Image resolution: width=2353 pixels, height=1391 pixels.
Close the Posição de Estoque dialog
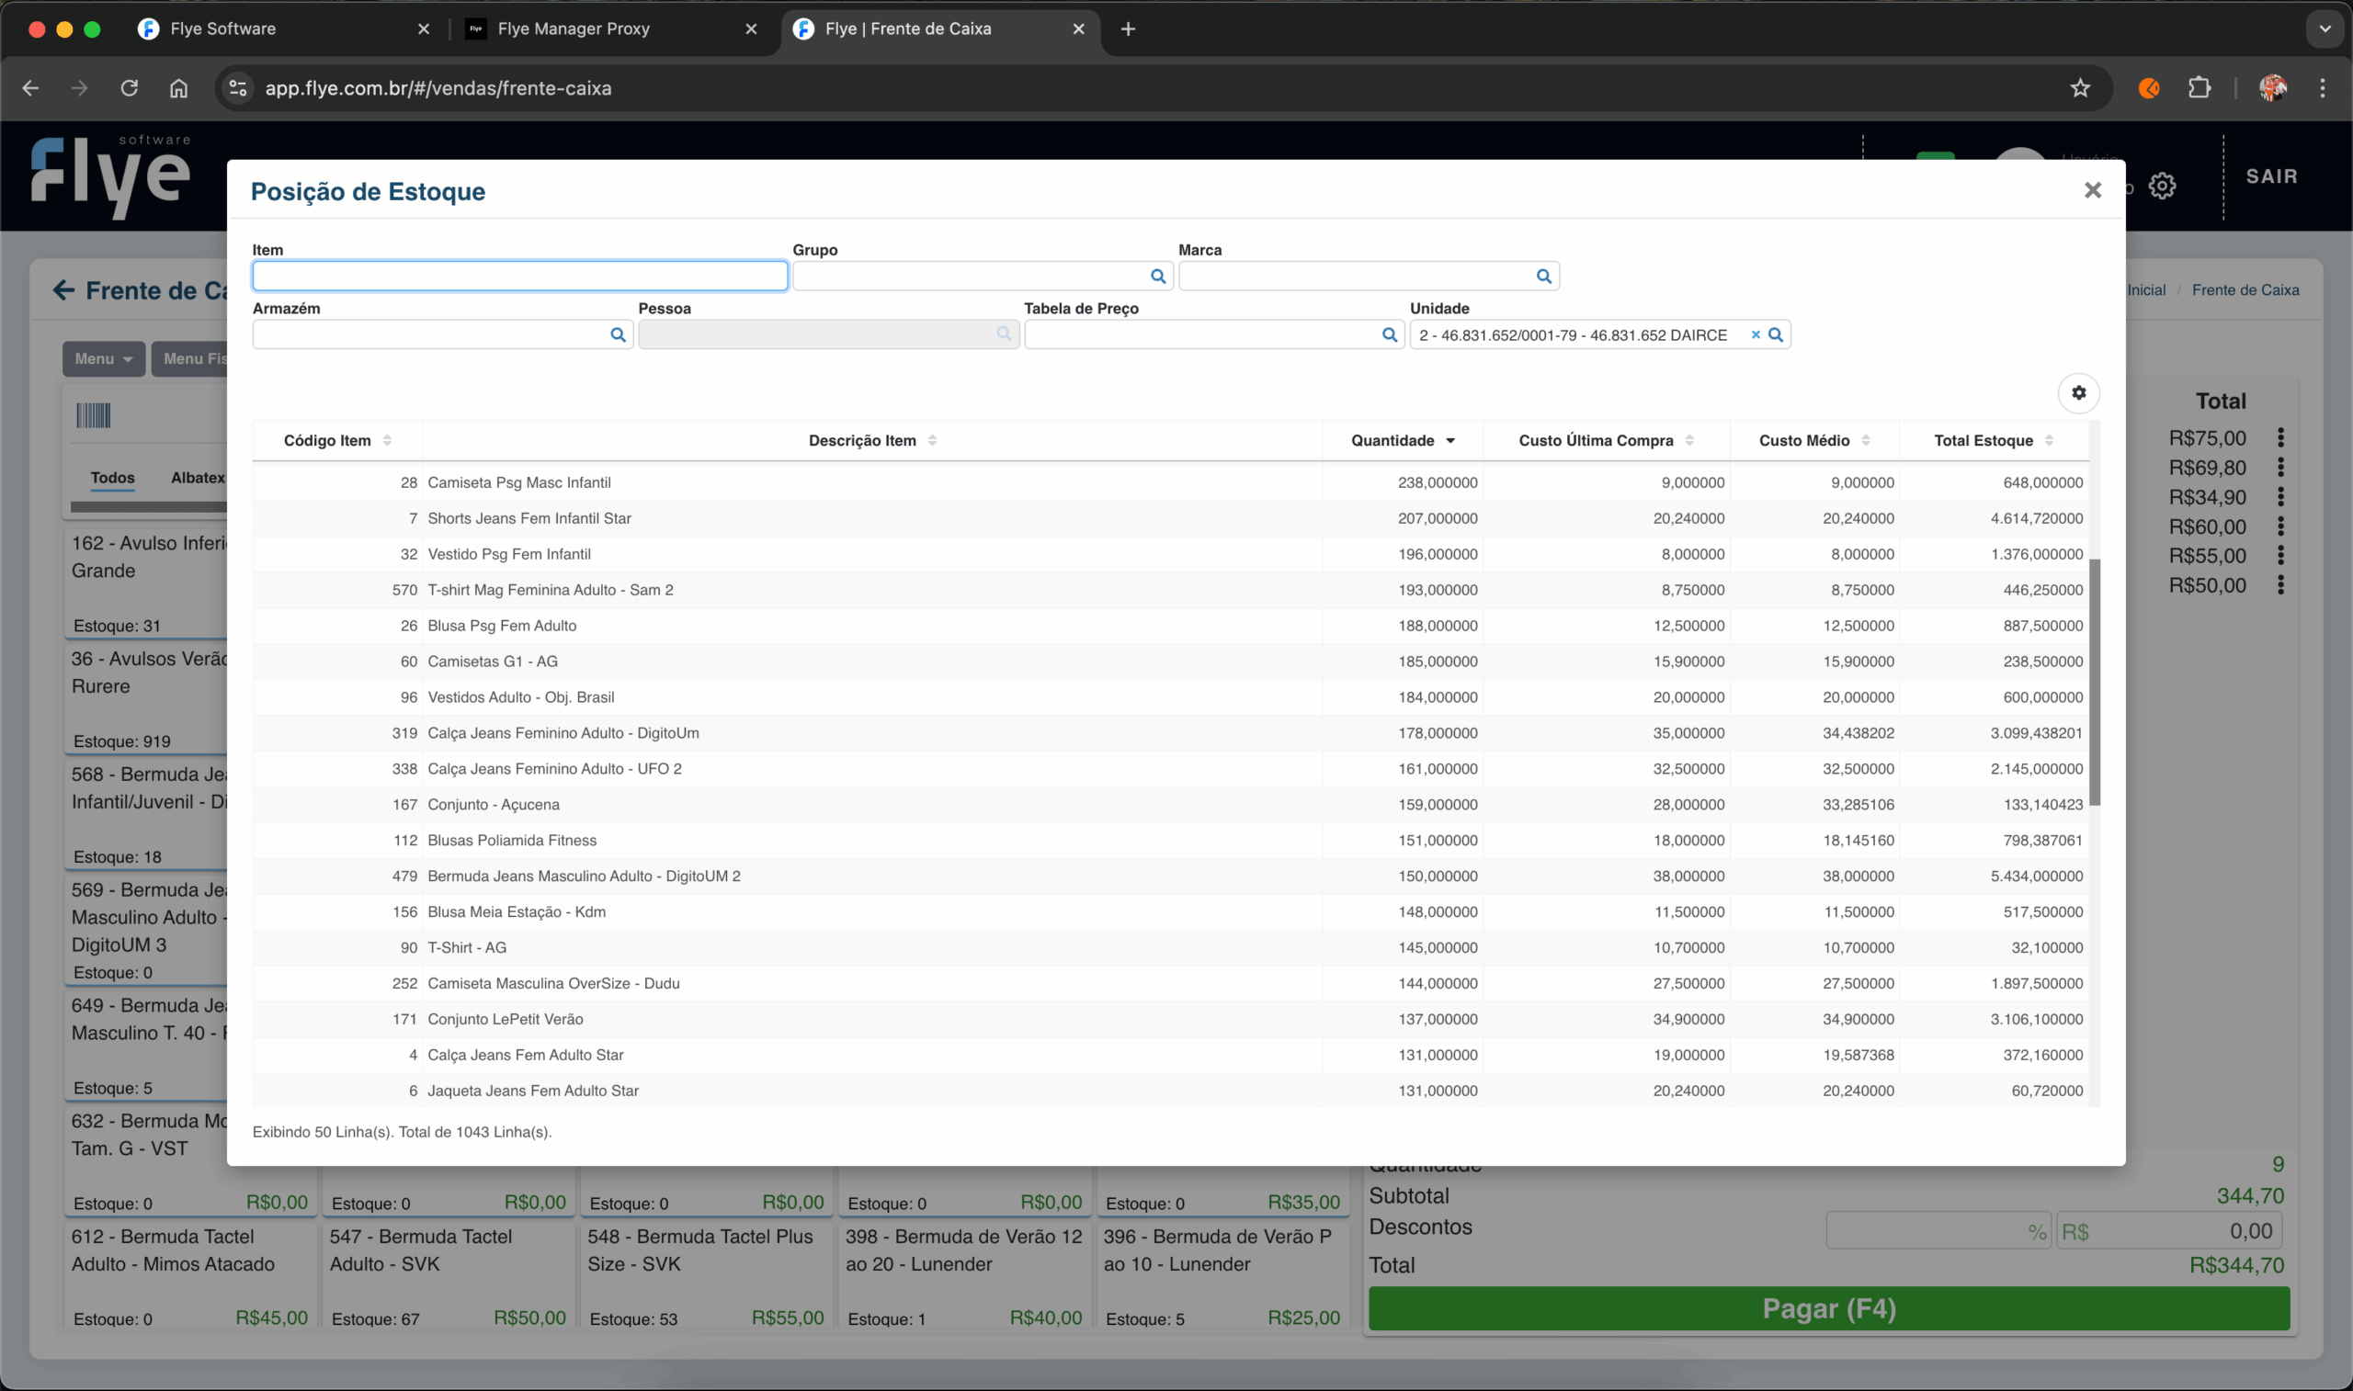point(2092,190)
